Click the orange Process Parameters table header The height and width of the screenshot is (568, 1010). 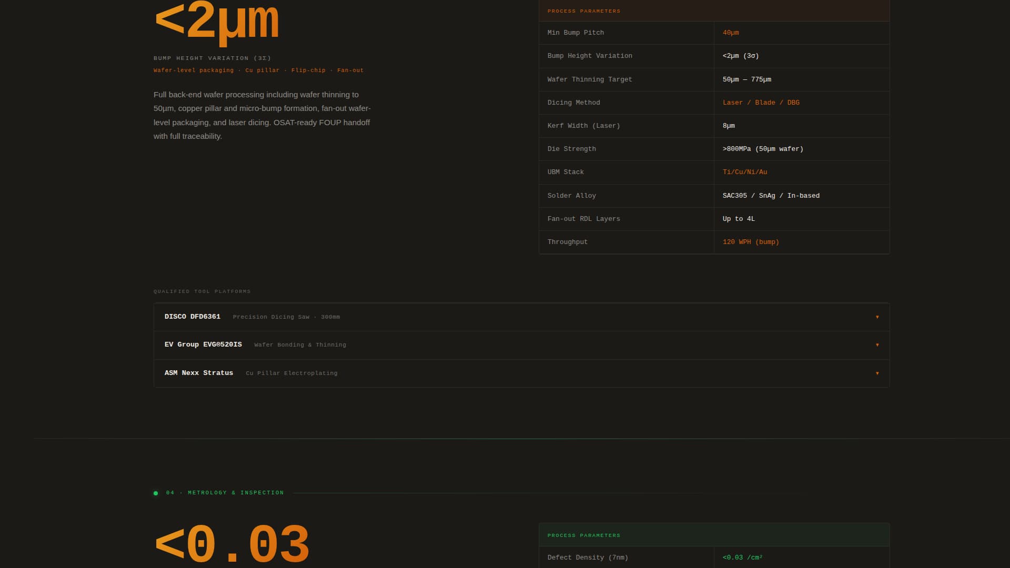click(x=583, y=11)
